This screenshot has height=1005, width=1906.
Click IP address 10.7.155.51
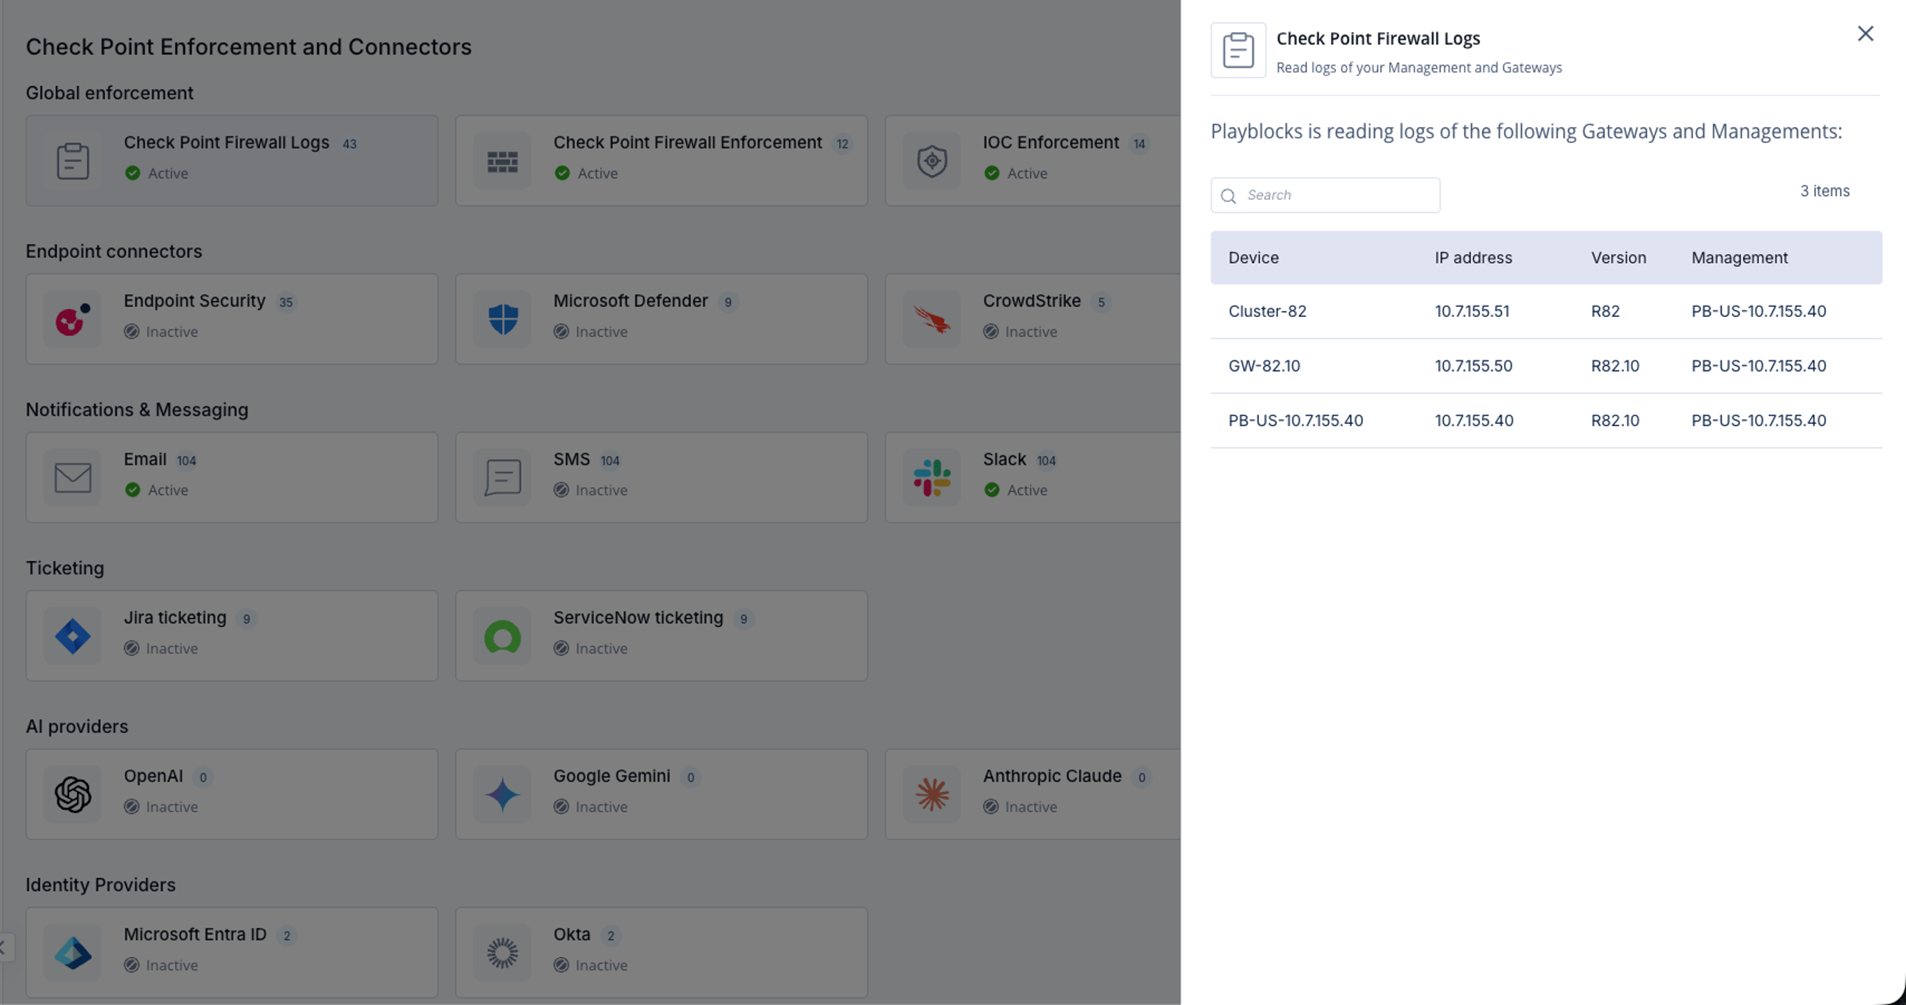click(x=1472, y=311)
